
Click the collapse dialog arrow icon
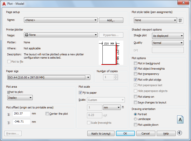click(x=179, y=133)
